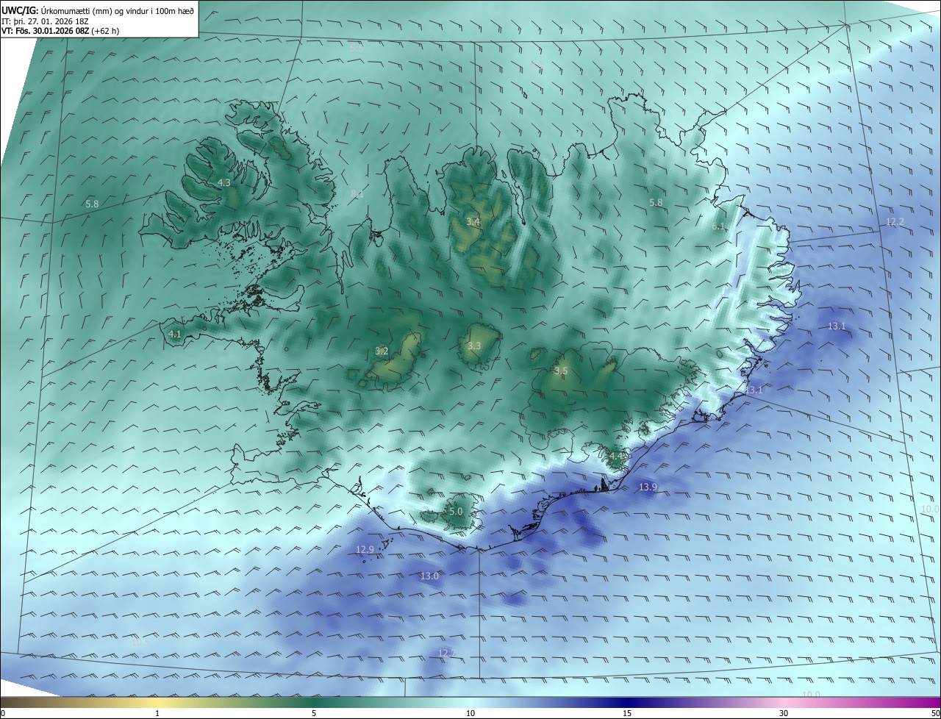Click the 5.0 value label on the southern glacier
Screen dimensions: 941x719
pyautogui.click(x=456, y=511)
